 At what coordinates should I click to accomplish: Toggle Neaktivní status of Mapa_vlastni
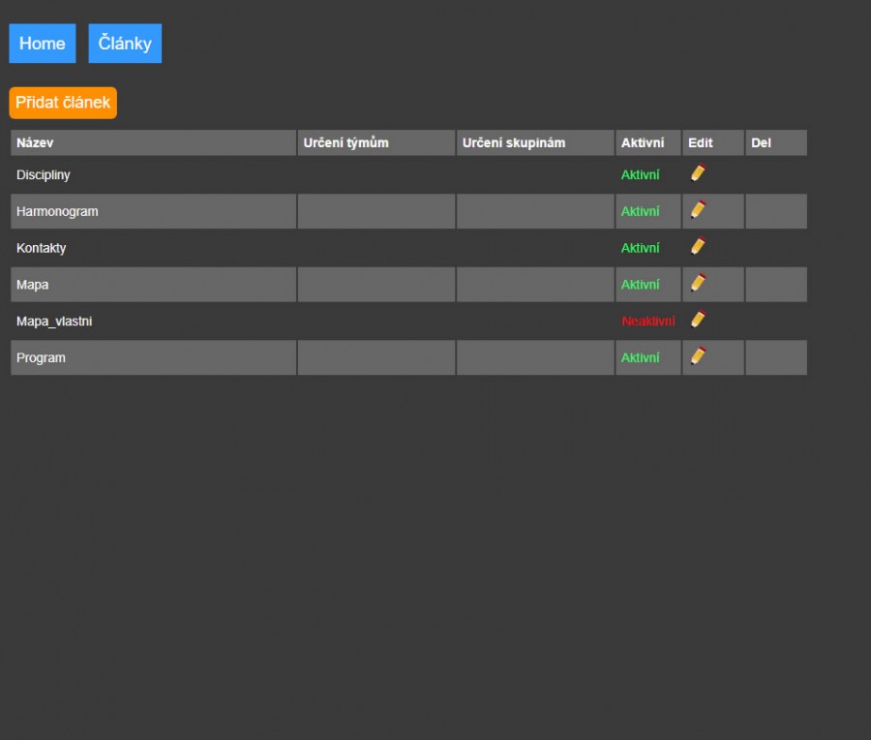647,322
